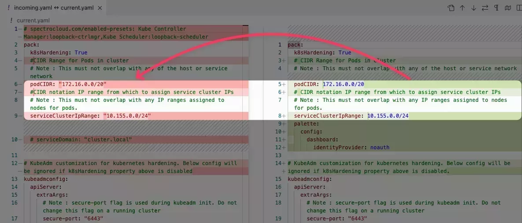The width and height of the screenshot is (522, 223).
Task: Click the quoted podCIDR "172.16.0.0/20" line
Action: (x=68, y=84)
